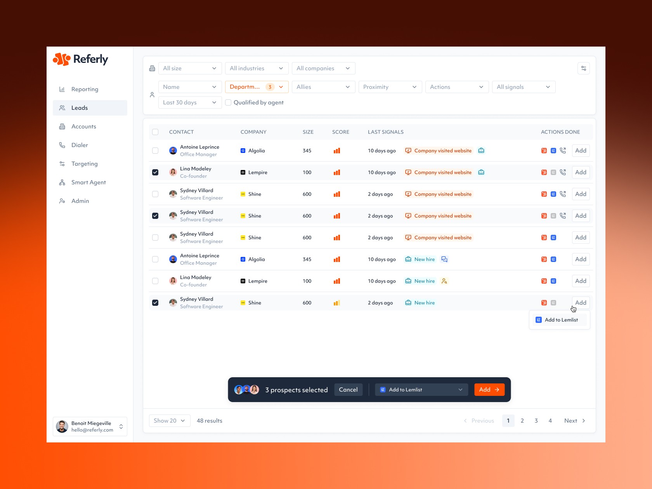This screenshot has width=652, height=489.
Task: Click the orange Add button with arrow
Action: [489, 390]
